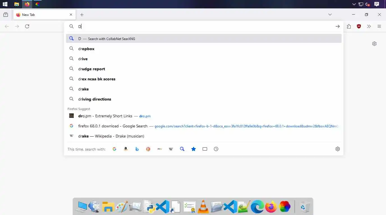Open grey documents folder icon in dock
386x215 pixels.
[217, 207]
